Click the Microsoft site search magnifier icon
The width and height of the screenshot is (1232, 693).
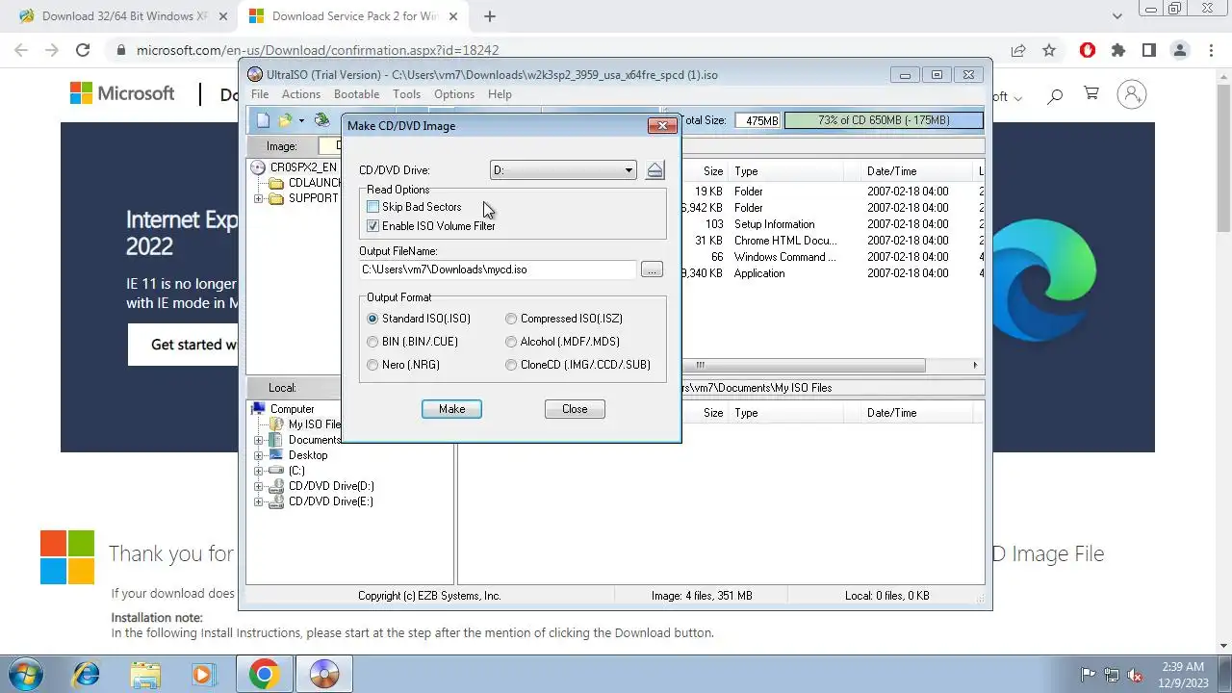[1055, 94]
